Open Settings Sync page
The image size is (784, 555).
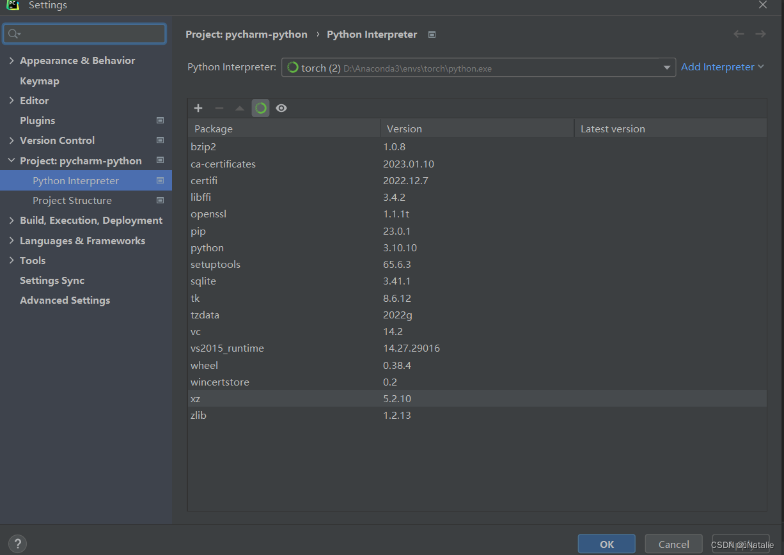[x=52, y=280]
